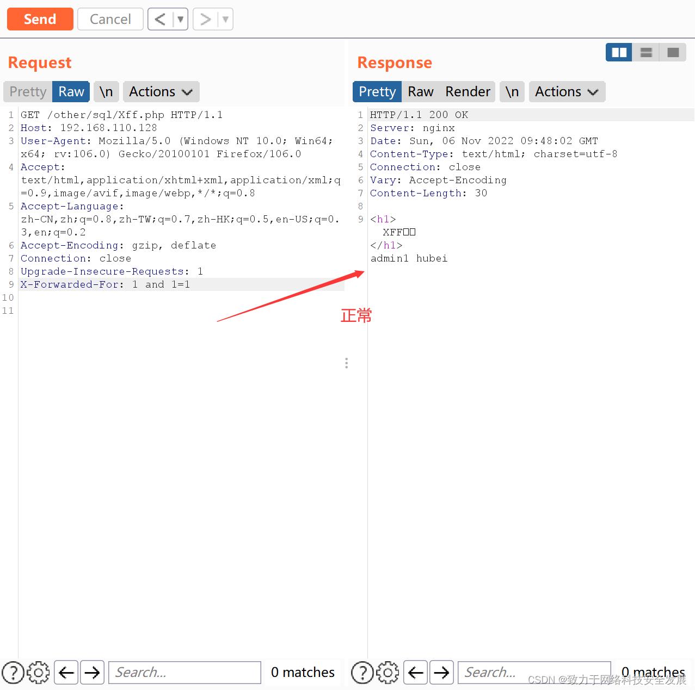Click the Server: nginx response line
The width and height of the screenshot is (695, 690).
coord(413,128)
